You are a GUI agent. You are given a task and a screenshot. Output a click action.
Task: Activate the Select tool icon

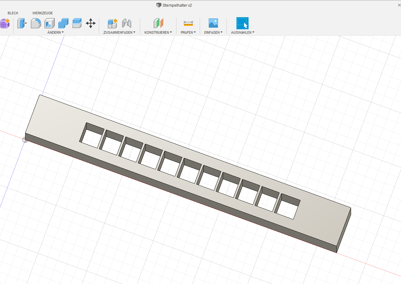[243, 23]
